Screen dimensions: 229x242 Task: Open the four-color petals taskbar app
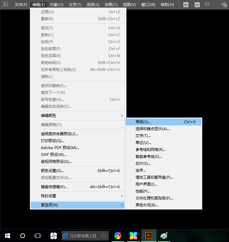[133, 236]
